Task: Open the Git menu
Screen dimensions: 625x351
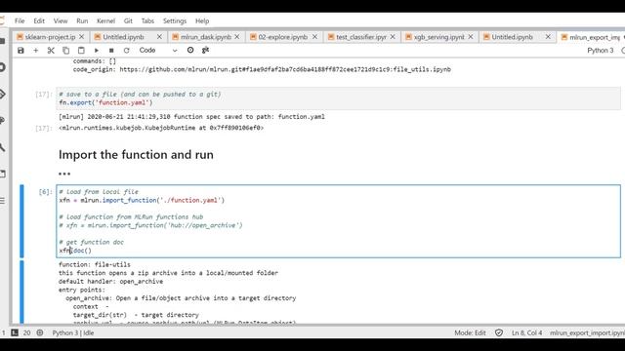Action: point(128,20)
